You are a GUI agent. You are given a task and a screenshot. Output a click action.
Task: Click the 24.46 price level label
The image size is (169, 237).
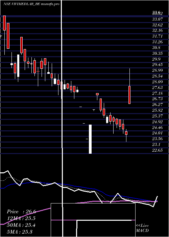pyautogui.click(x=158, y=127)
